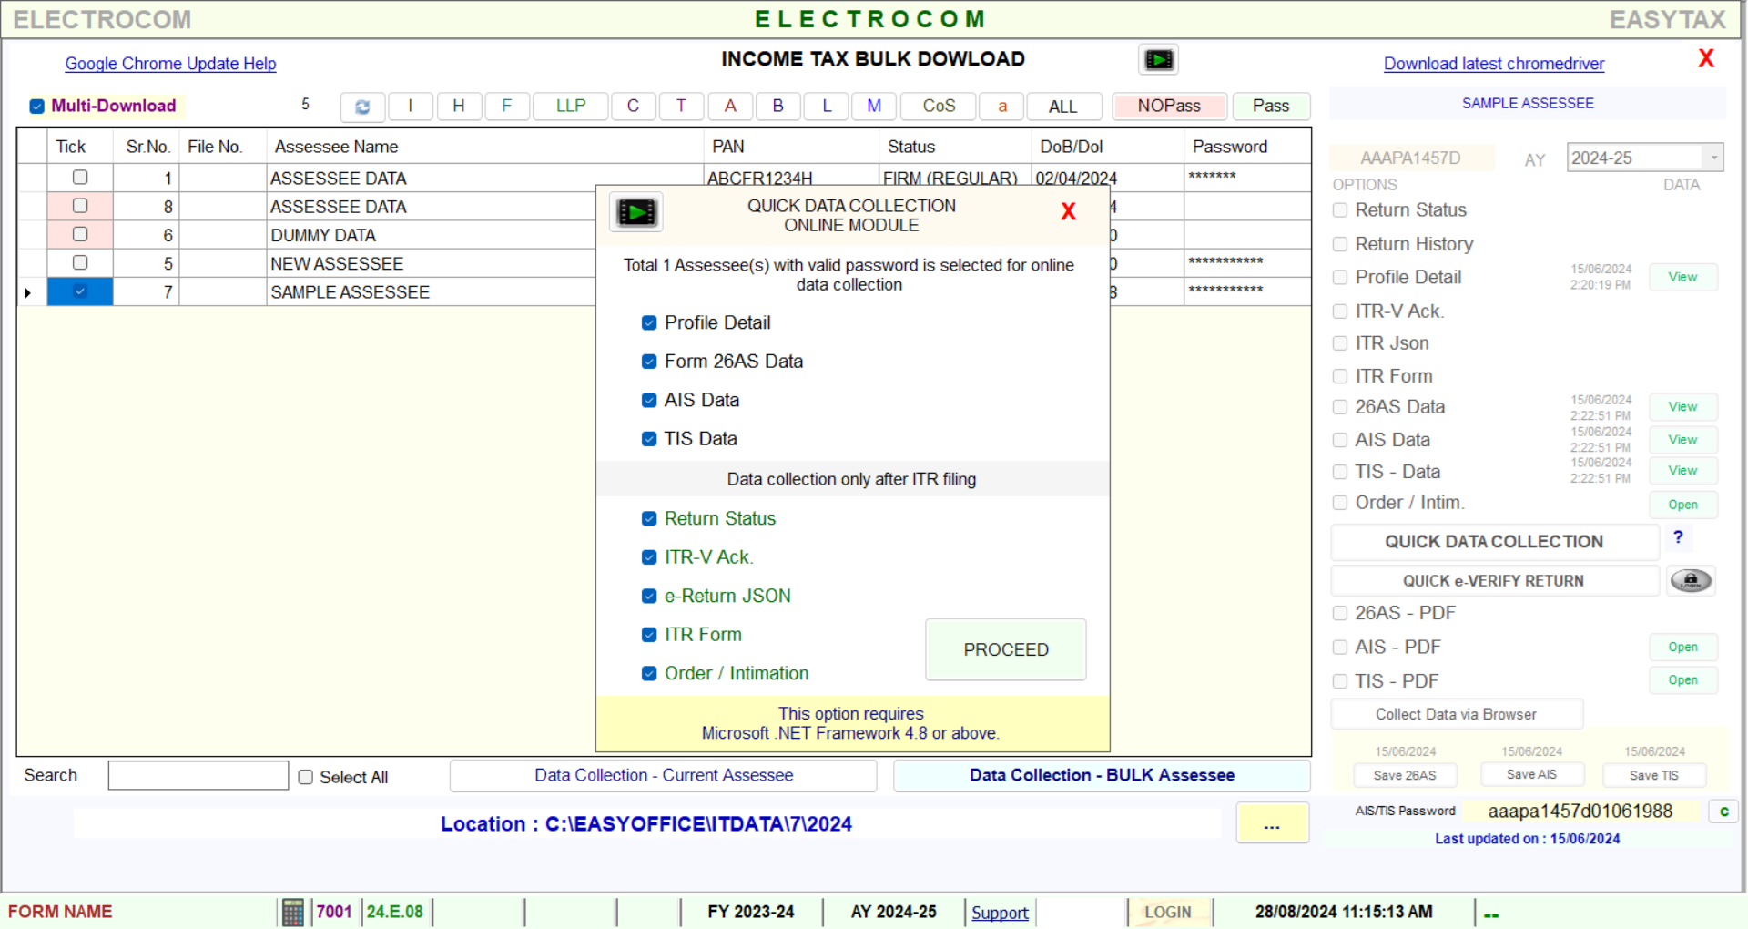
Task: Click the video help icon beside Income Tax Bulk Download
Action: point(1159,60)
